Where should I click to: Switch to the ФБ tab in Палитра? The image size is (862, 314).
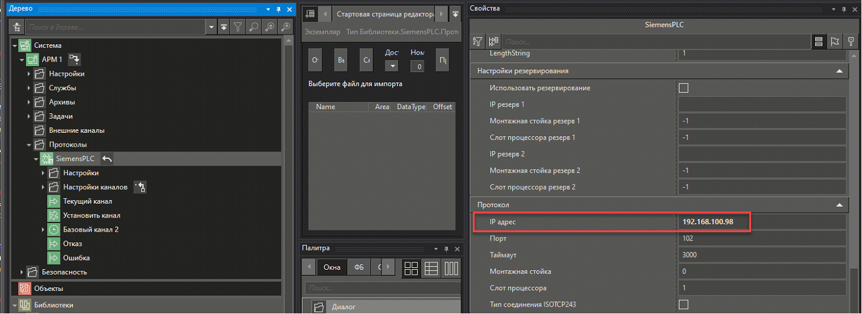pyautogui.click(x=358, y=267)
